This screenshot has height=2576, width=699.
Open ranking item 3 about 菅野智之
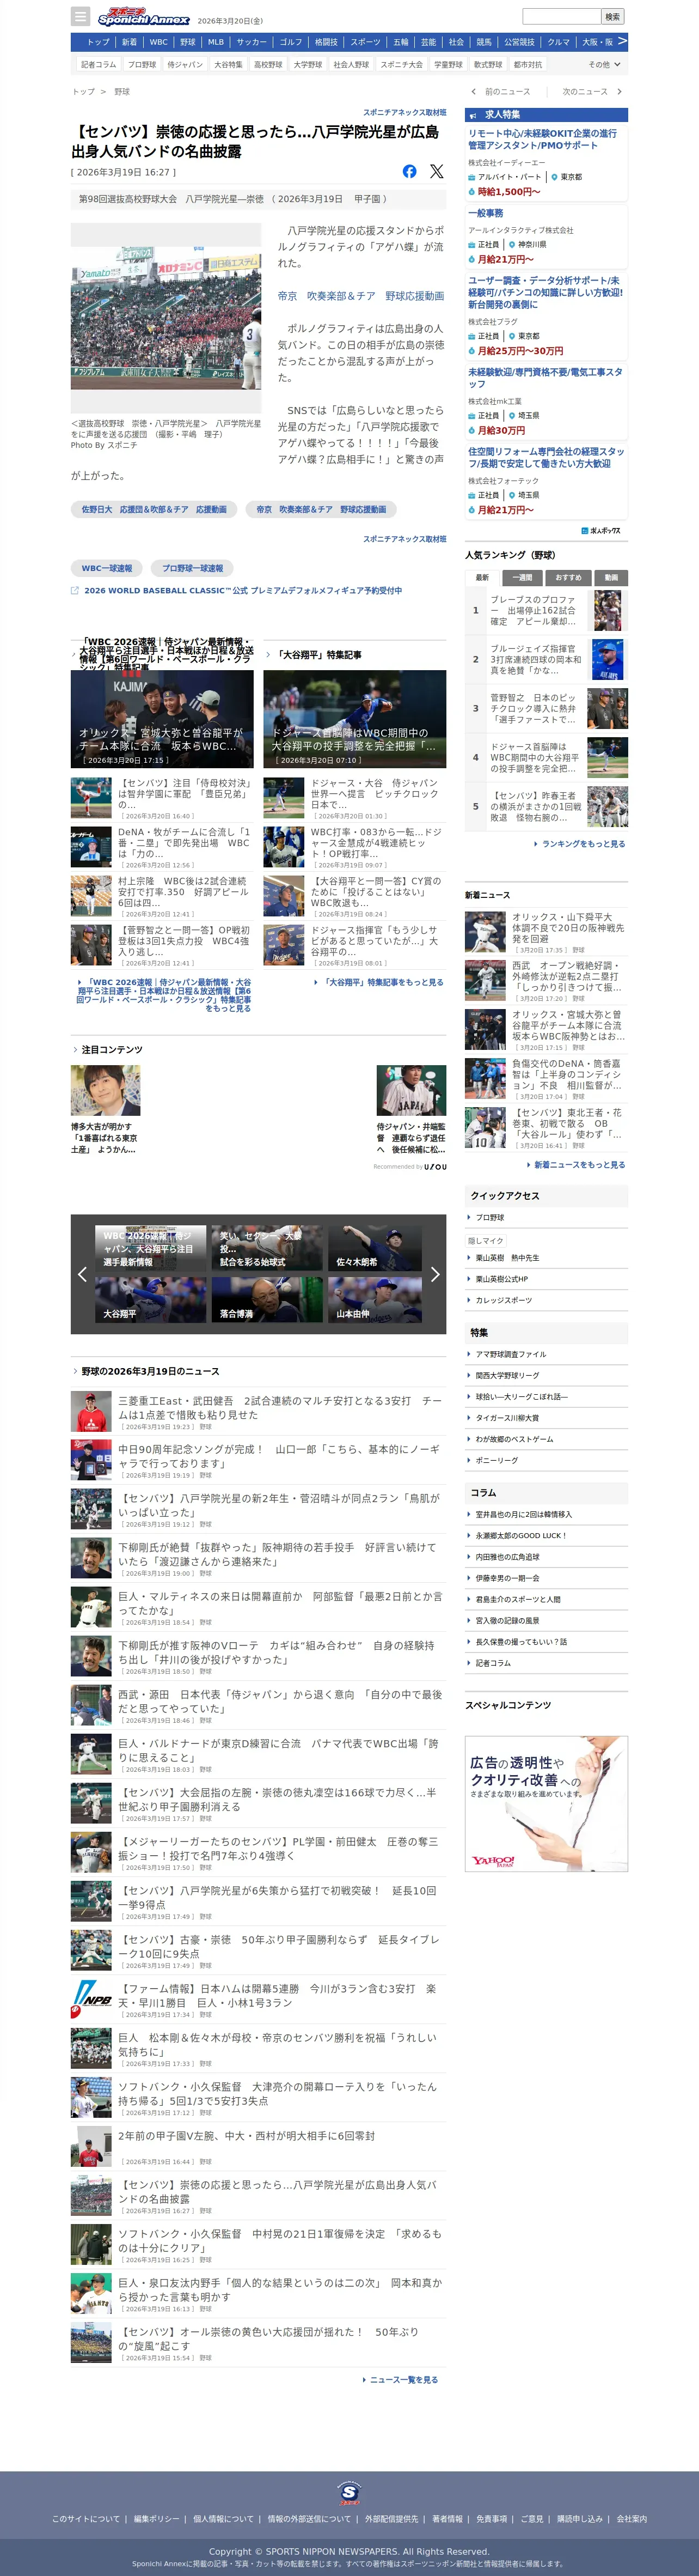tap(546, 708)
